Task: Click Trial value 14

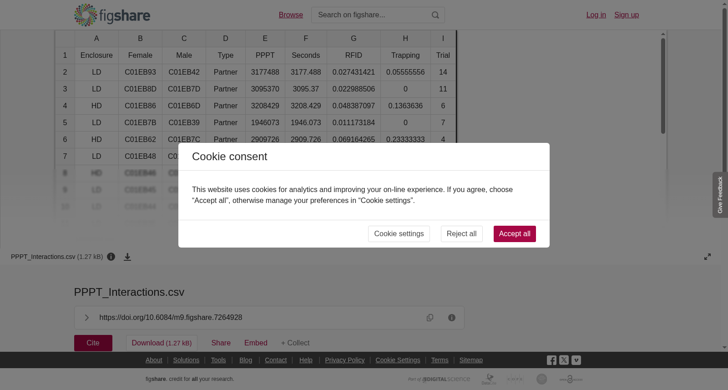Action: (x=443, y=72)
